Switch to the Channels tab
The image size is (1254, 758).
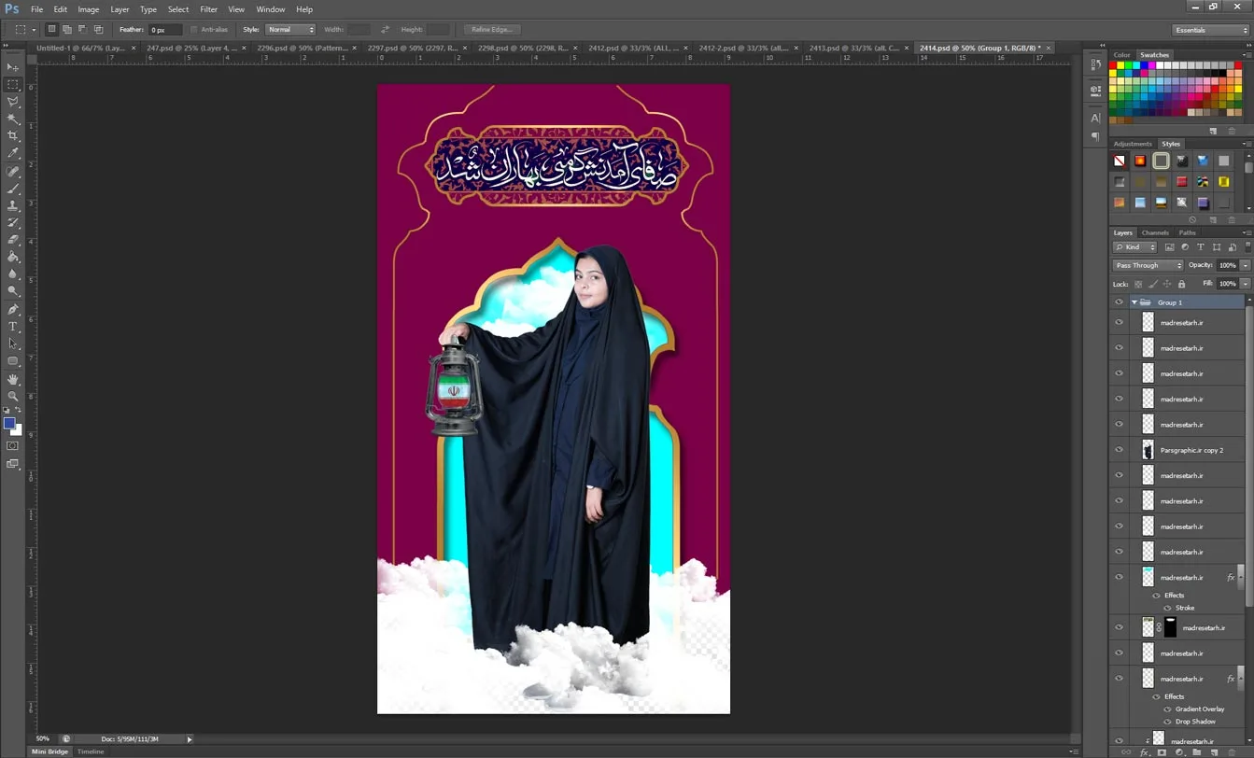tap(1155, 232)
